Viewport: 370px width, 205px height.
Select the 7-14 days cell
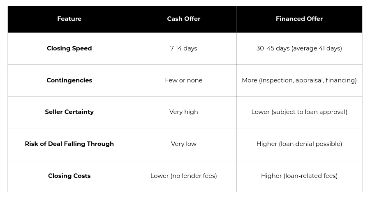(x=183, y=48)
